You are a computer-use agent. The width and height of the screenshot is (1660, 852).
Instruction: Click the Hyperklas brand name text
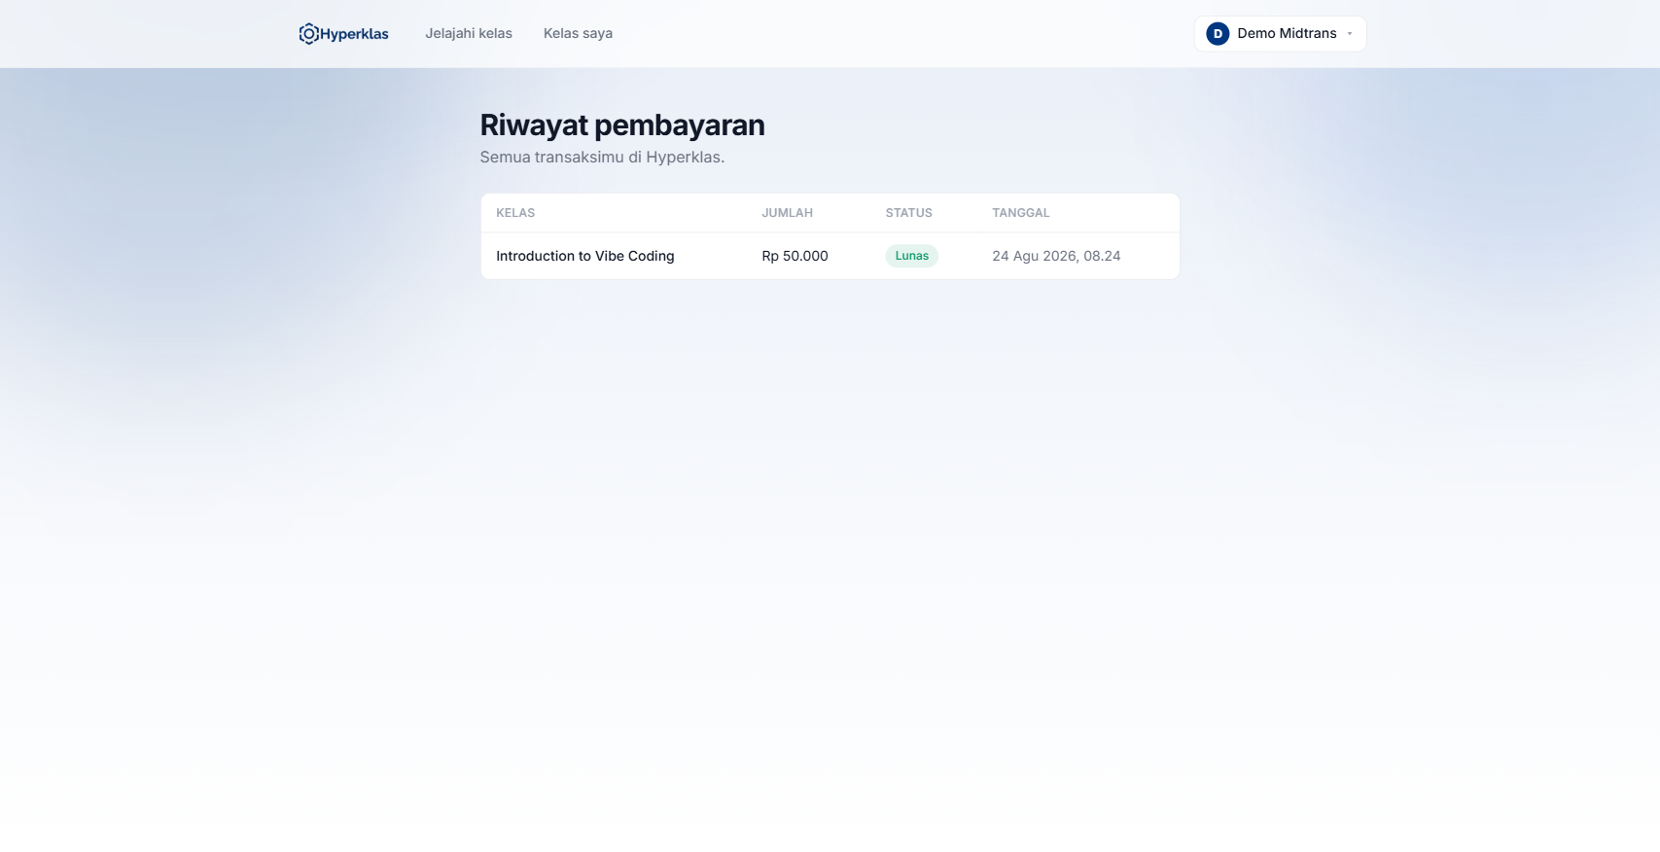pyautogui.click(x=354, y=34)
